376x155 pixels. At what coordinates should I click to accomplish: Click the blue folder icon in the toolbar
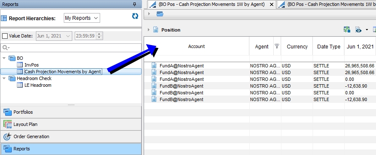pos(160,14)
